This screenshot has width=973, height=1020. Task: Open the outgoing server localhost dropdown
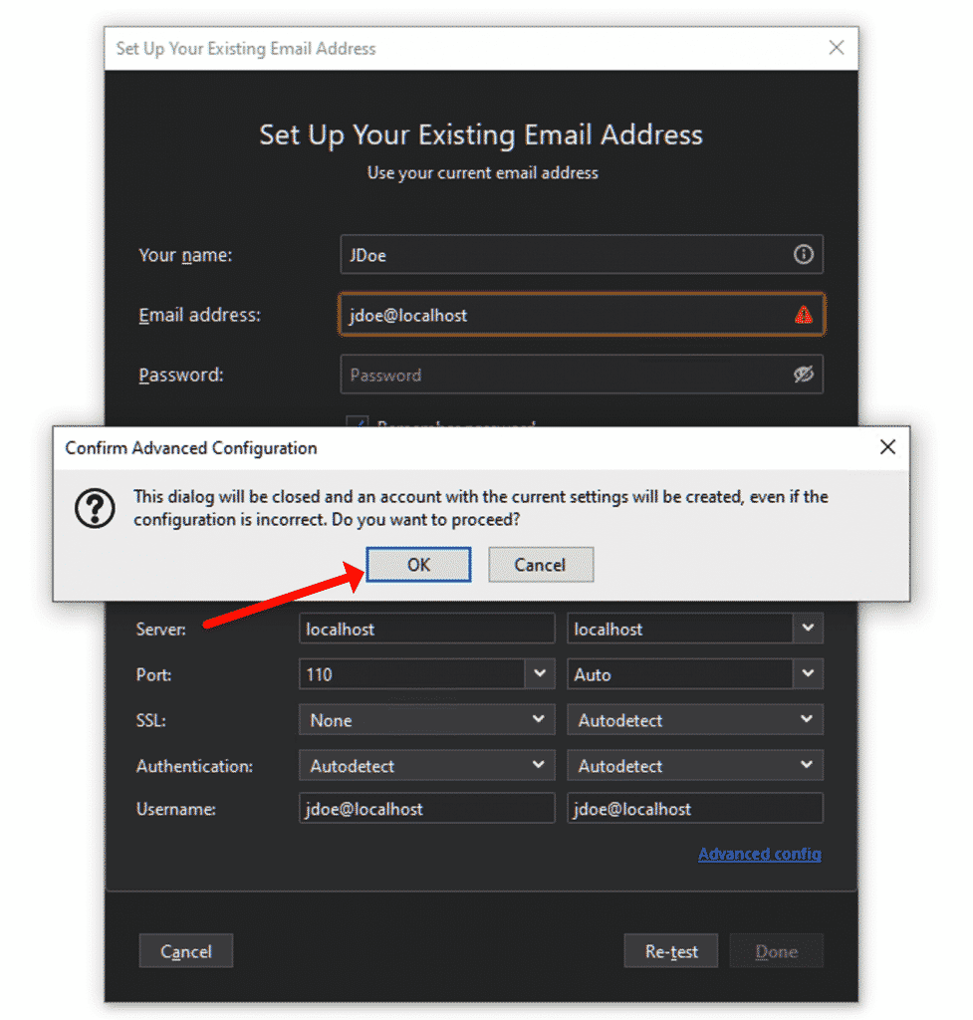(808, 629)
